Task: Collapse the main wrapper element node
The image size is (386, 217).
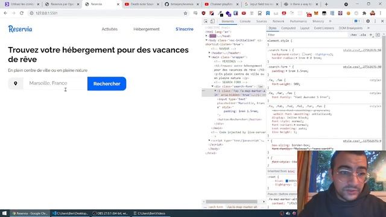Action: click(209, 57)
